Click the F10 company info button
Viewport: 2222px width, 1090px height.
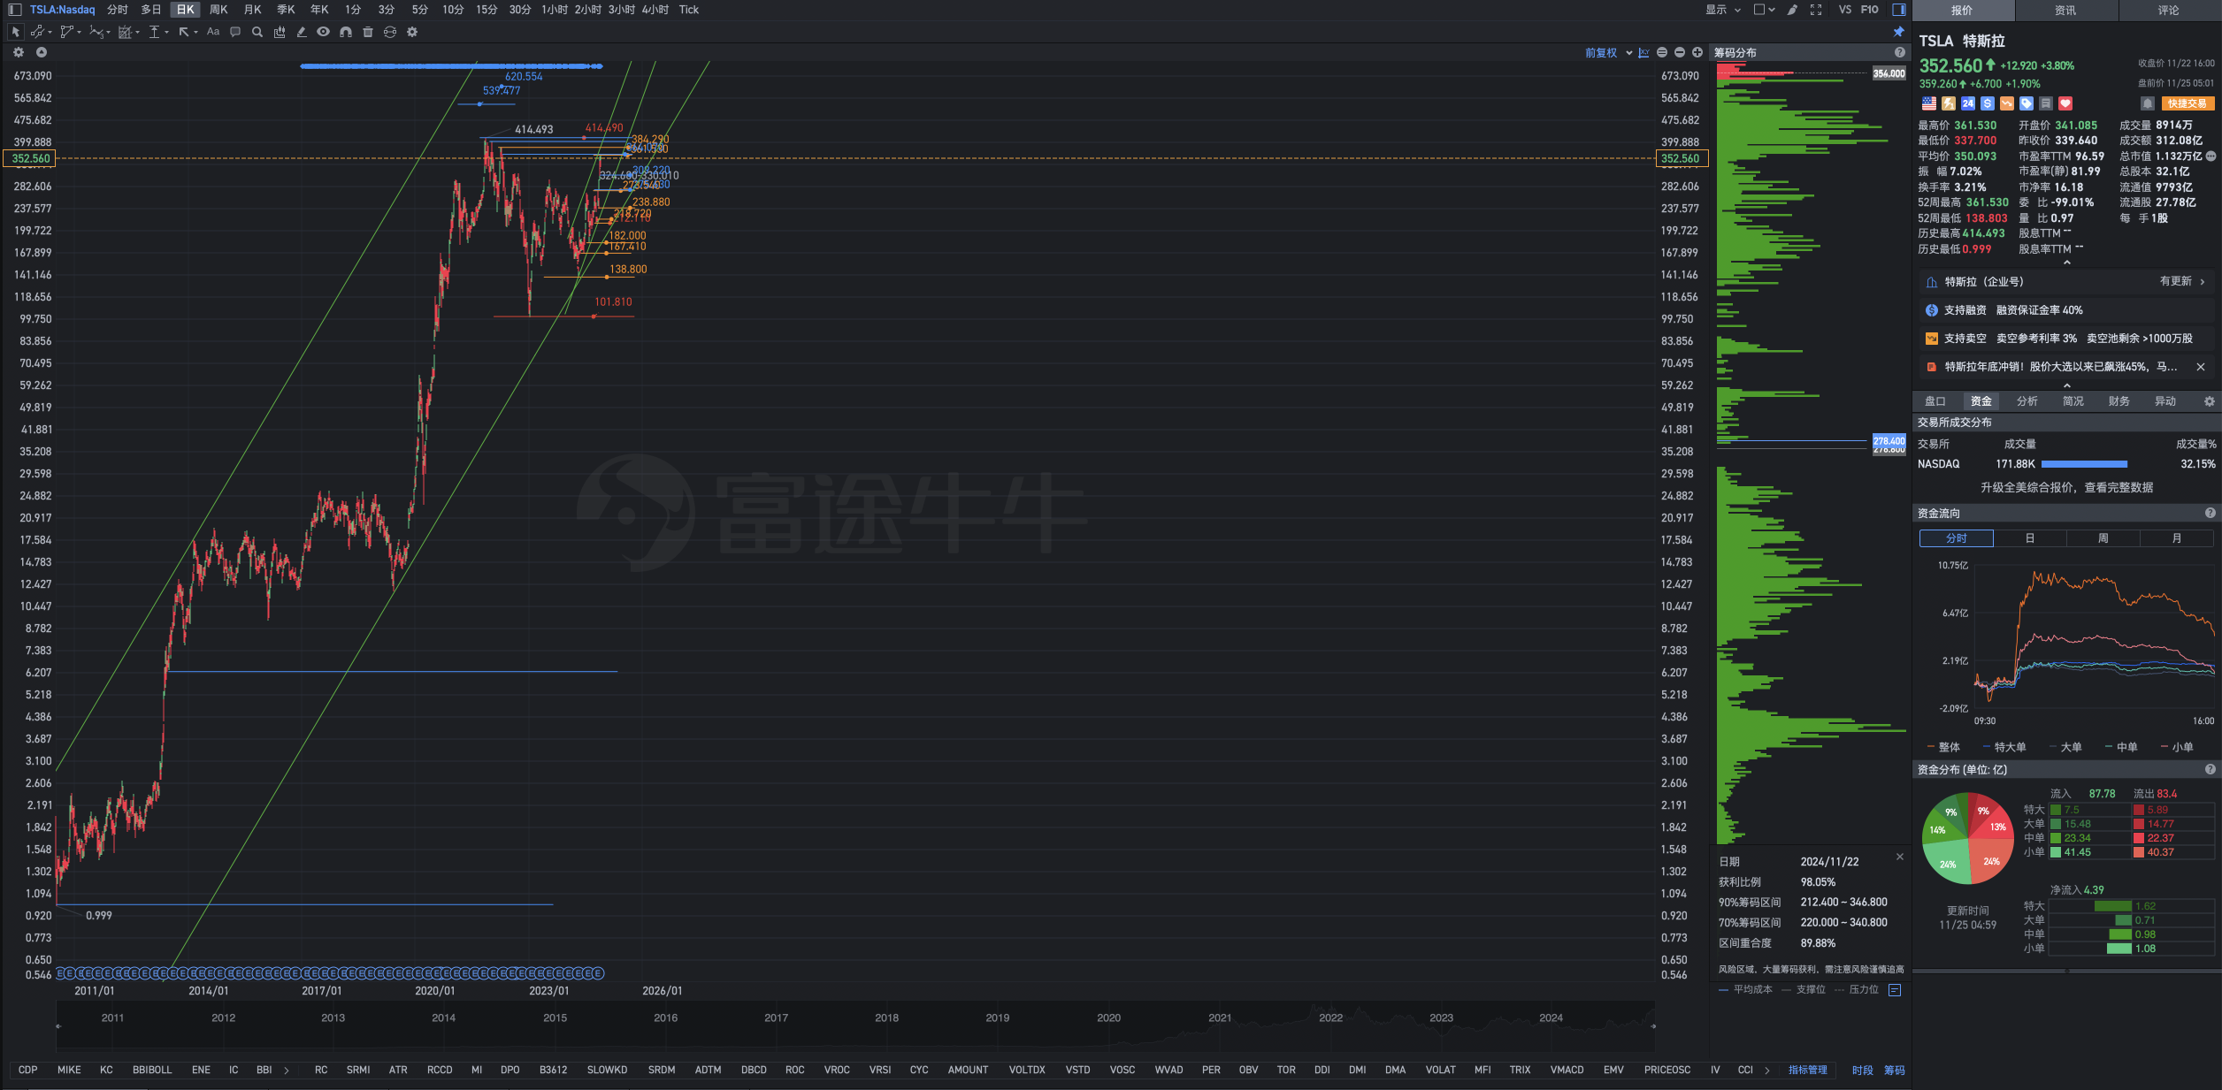pyautogui.click(x=1870, y=10)
